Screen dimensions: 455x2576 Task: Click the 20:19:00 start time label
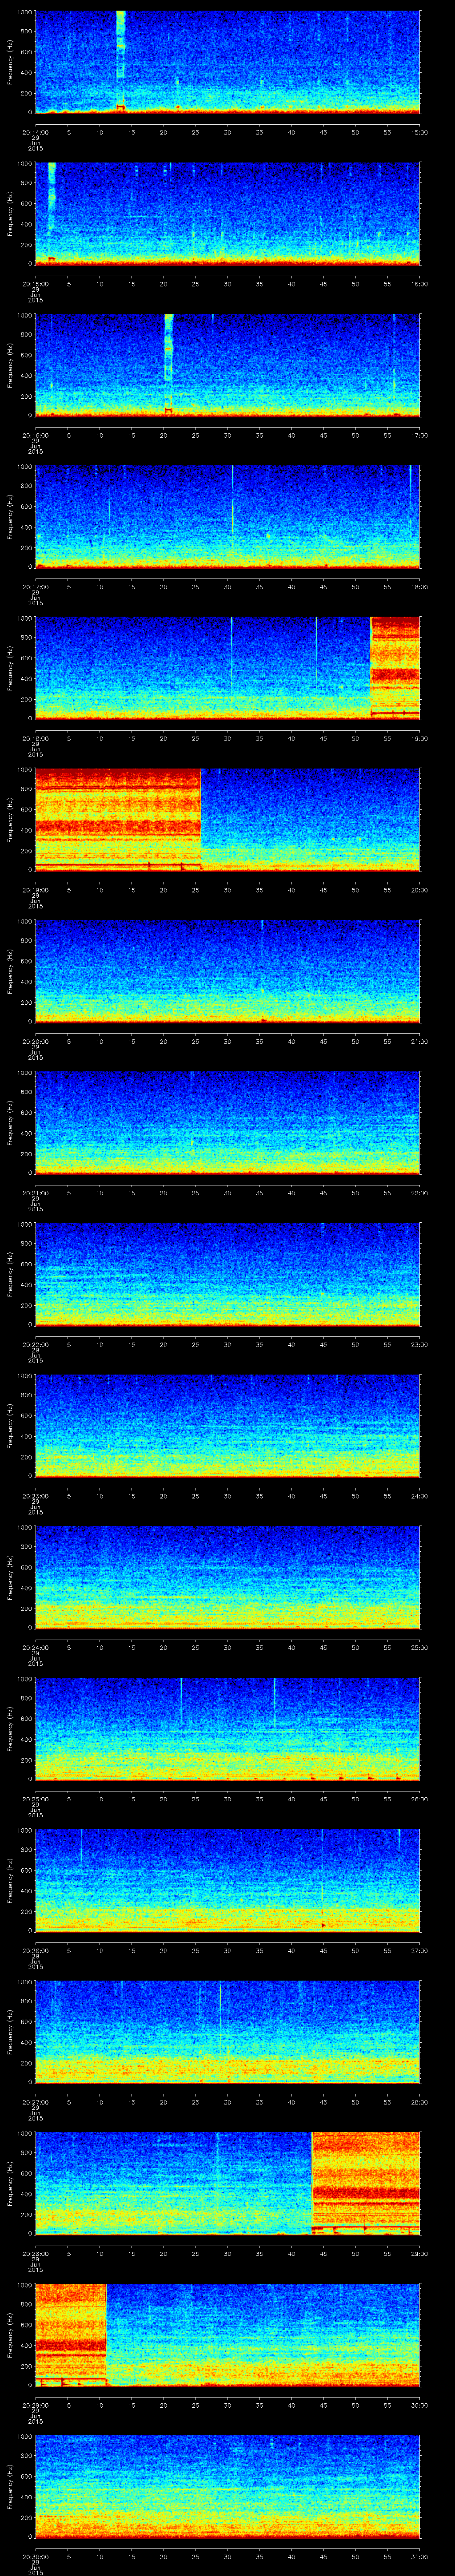coord(35,890)
